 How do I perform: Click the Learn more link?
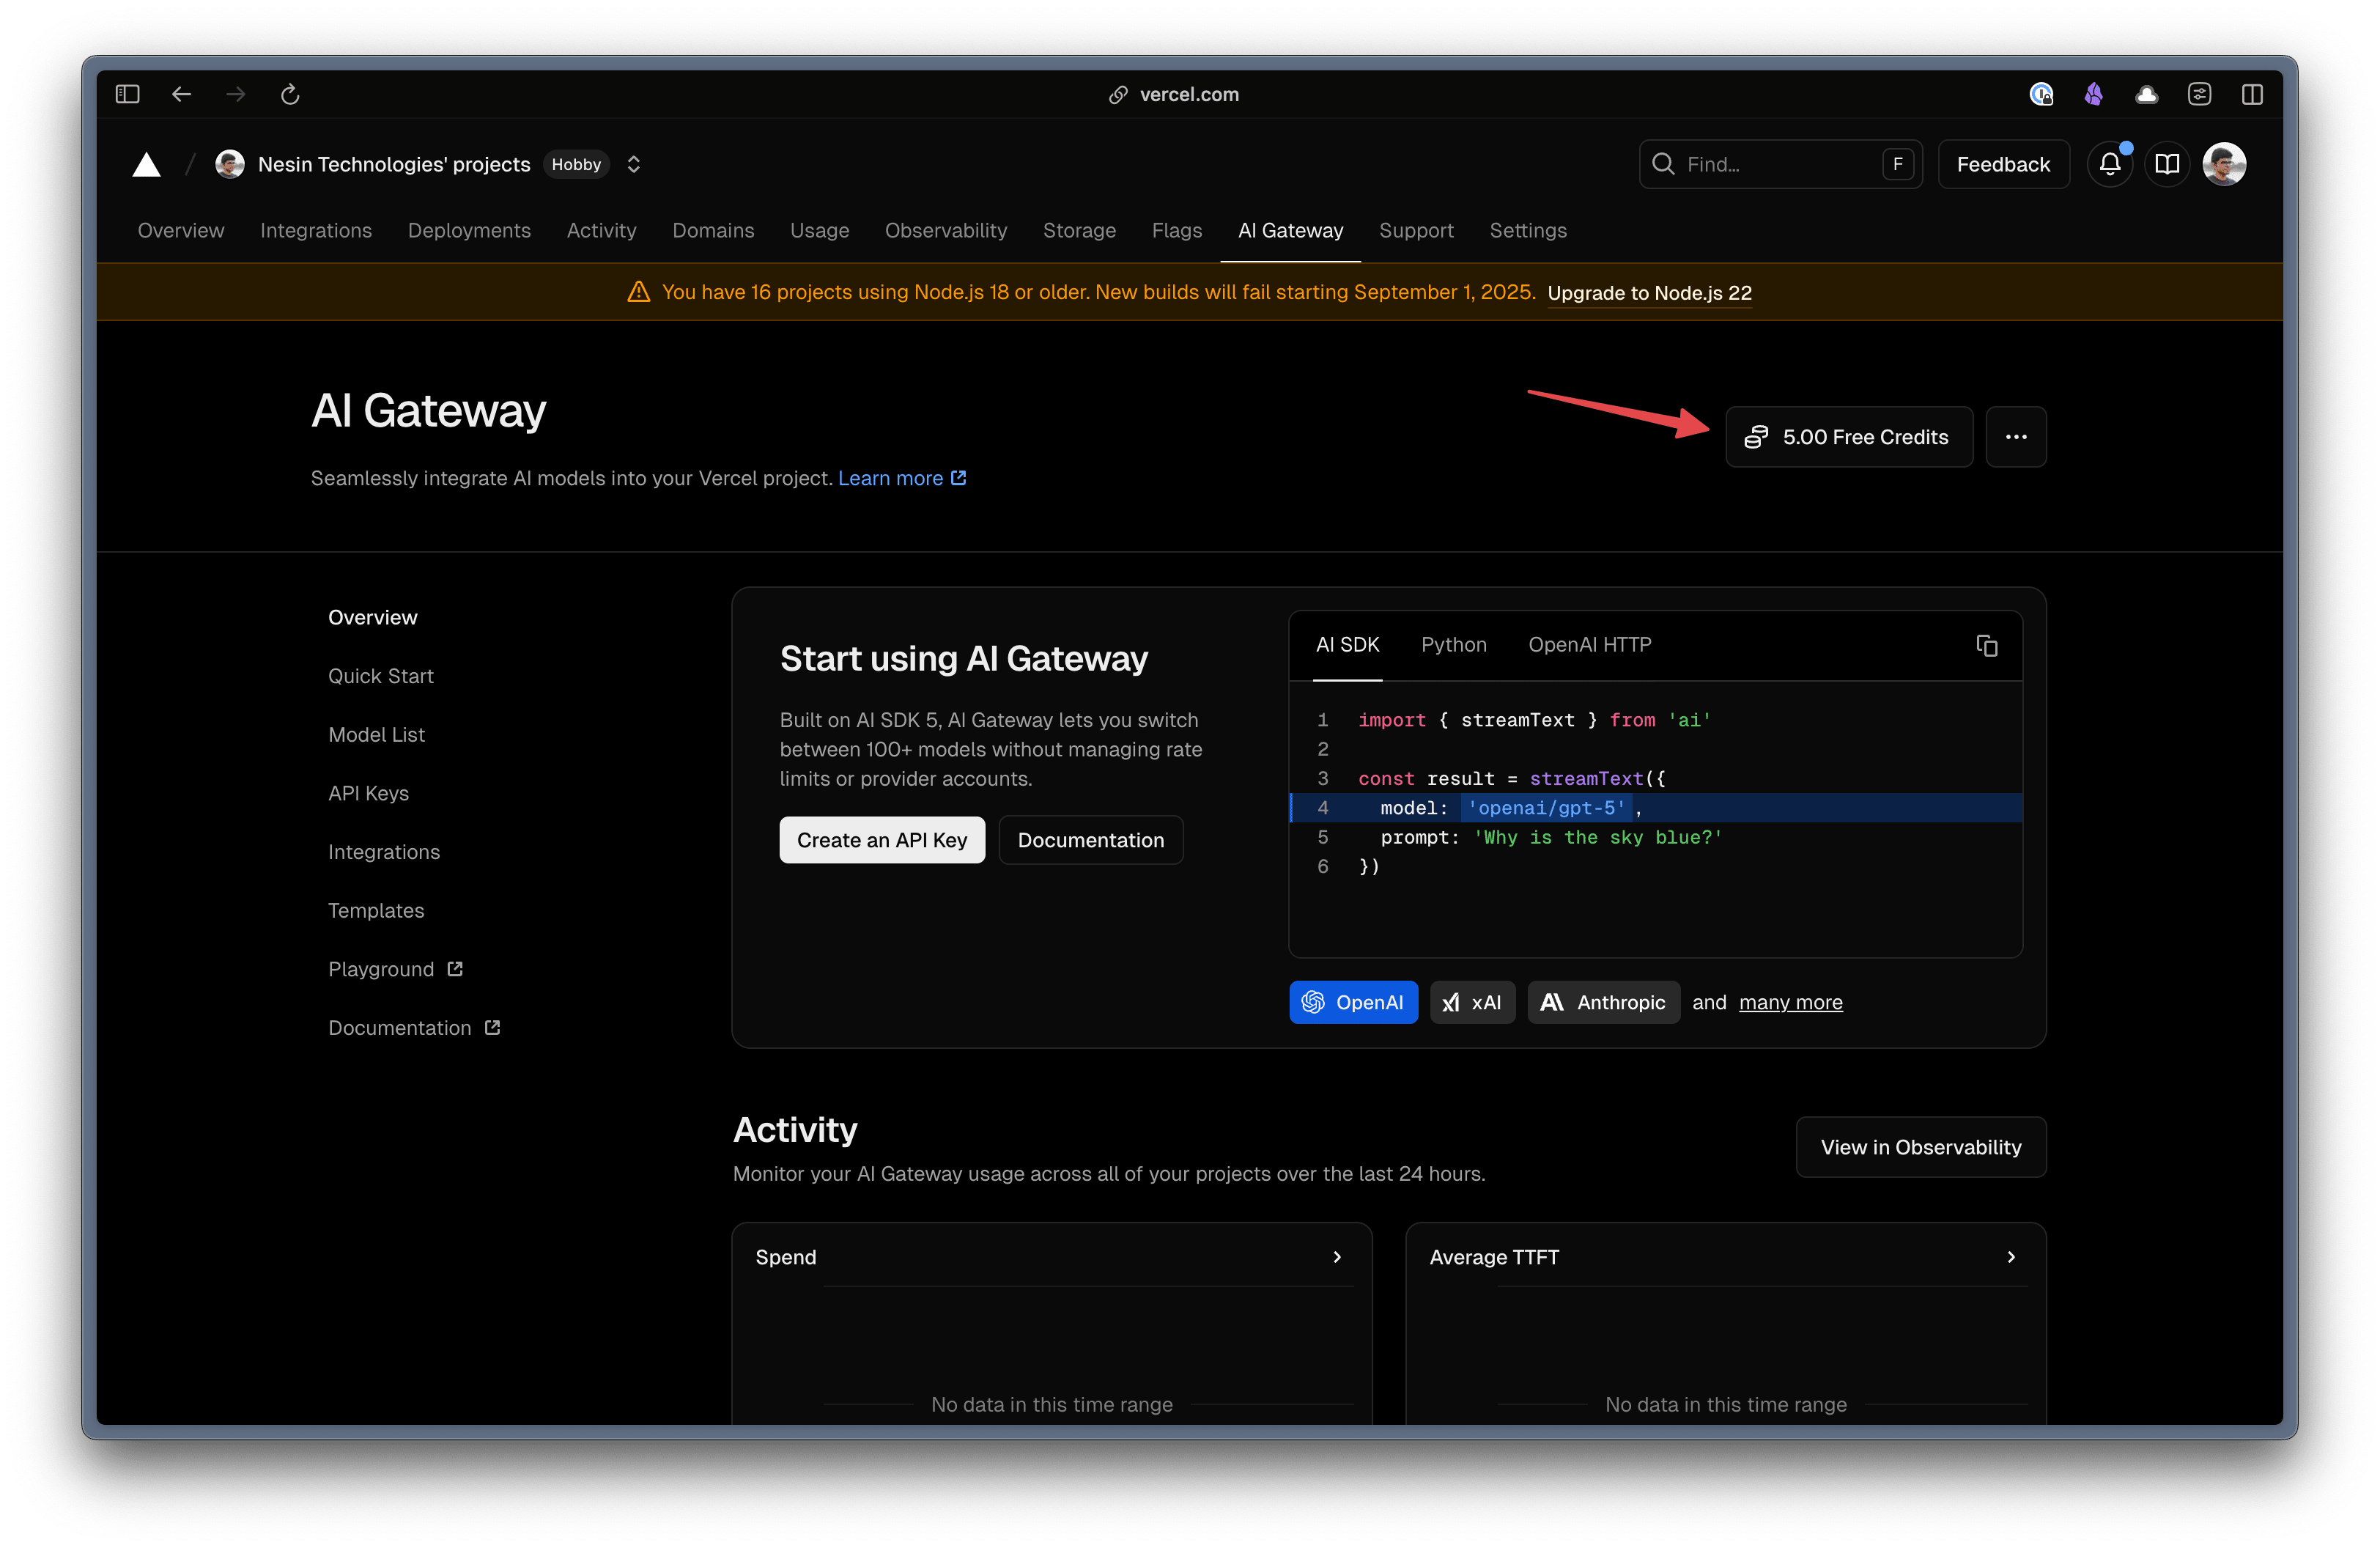[902, 478]
